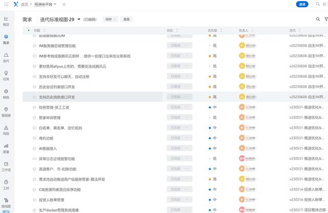This screenshot has height=213, width=328.
Task: Open status dropdown for IM服务器后端管理功能
Action: click(179, 46)
